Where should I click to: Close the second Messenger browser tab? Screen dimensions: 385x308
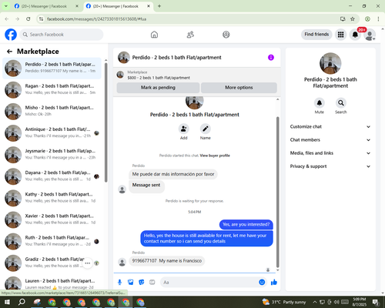tap(149, 6)
